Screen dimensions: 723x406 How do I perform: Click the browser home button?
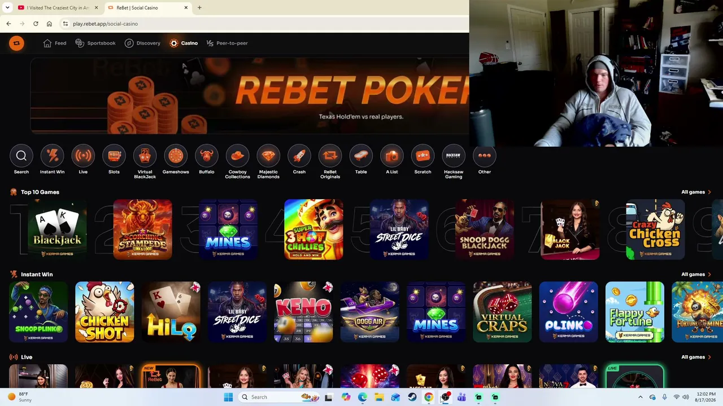click(x=49, y=24)
